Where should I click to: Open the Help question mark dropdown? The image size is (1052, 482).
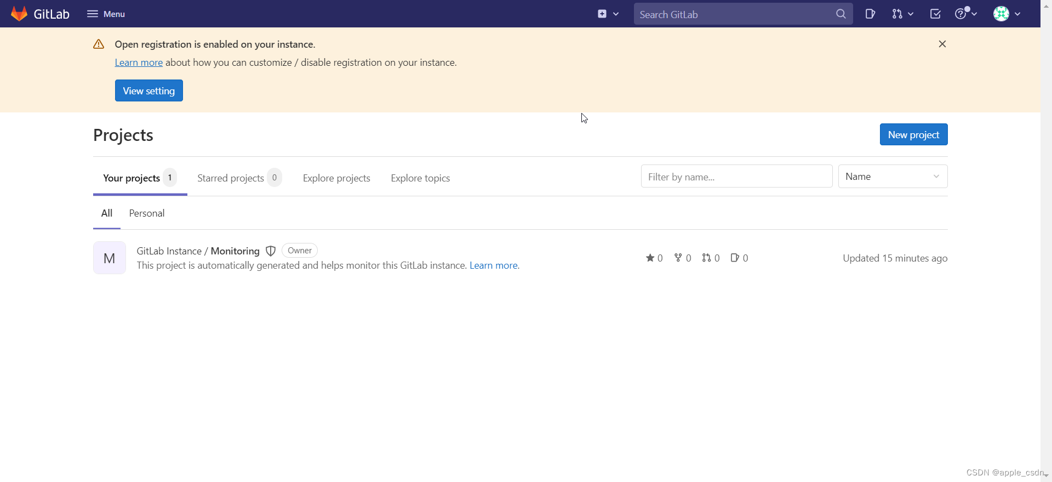coord(966,14)
